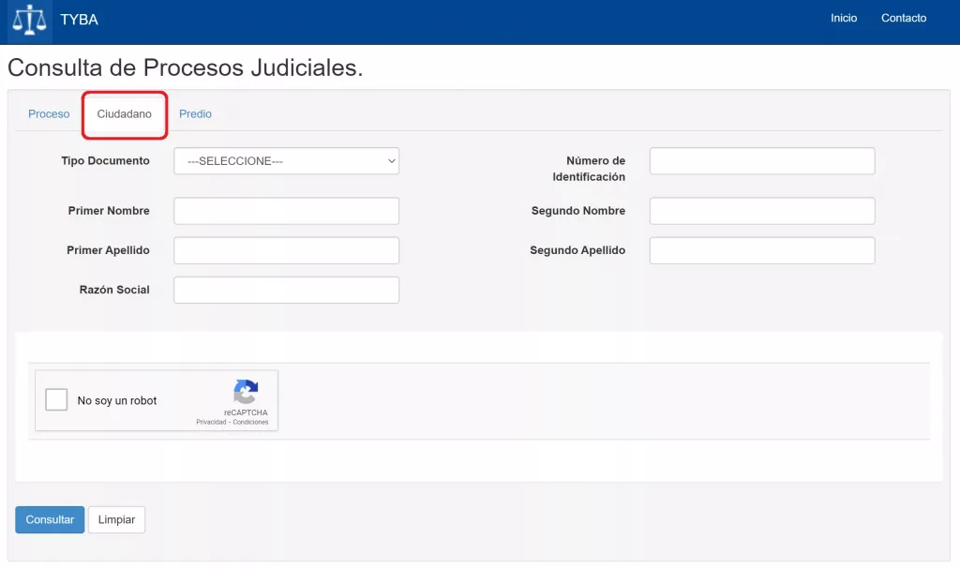
Task: Go to Inicio in the top navigation
Action: click(x=844, y=19)
